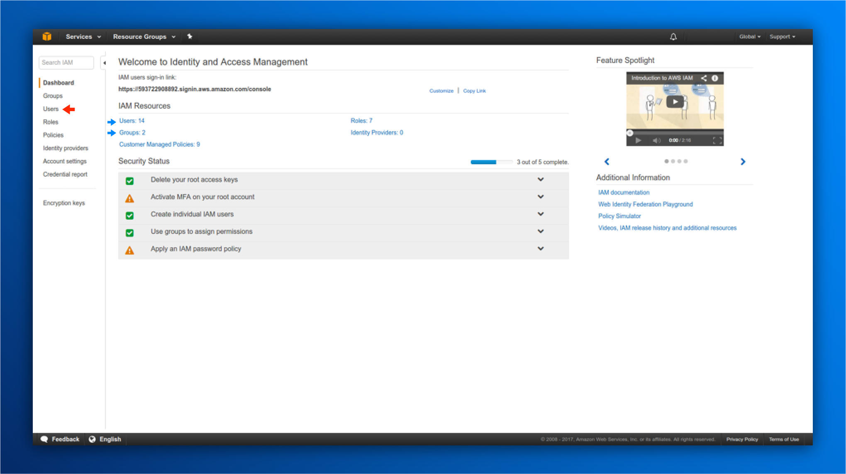Open the Support dropdown menu
The width and height of the screenshot is (846, 474).
tap(783, 36)
